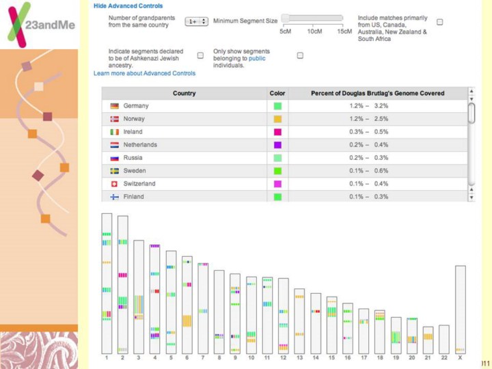Enable the Ashkenazi Jewish ancestry checkbox
492x369 pixels.
tap(200, 55)
